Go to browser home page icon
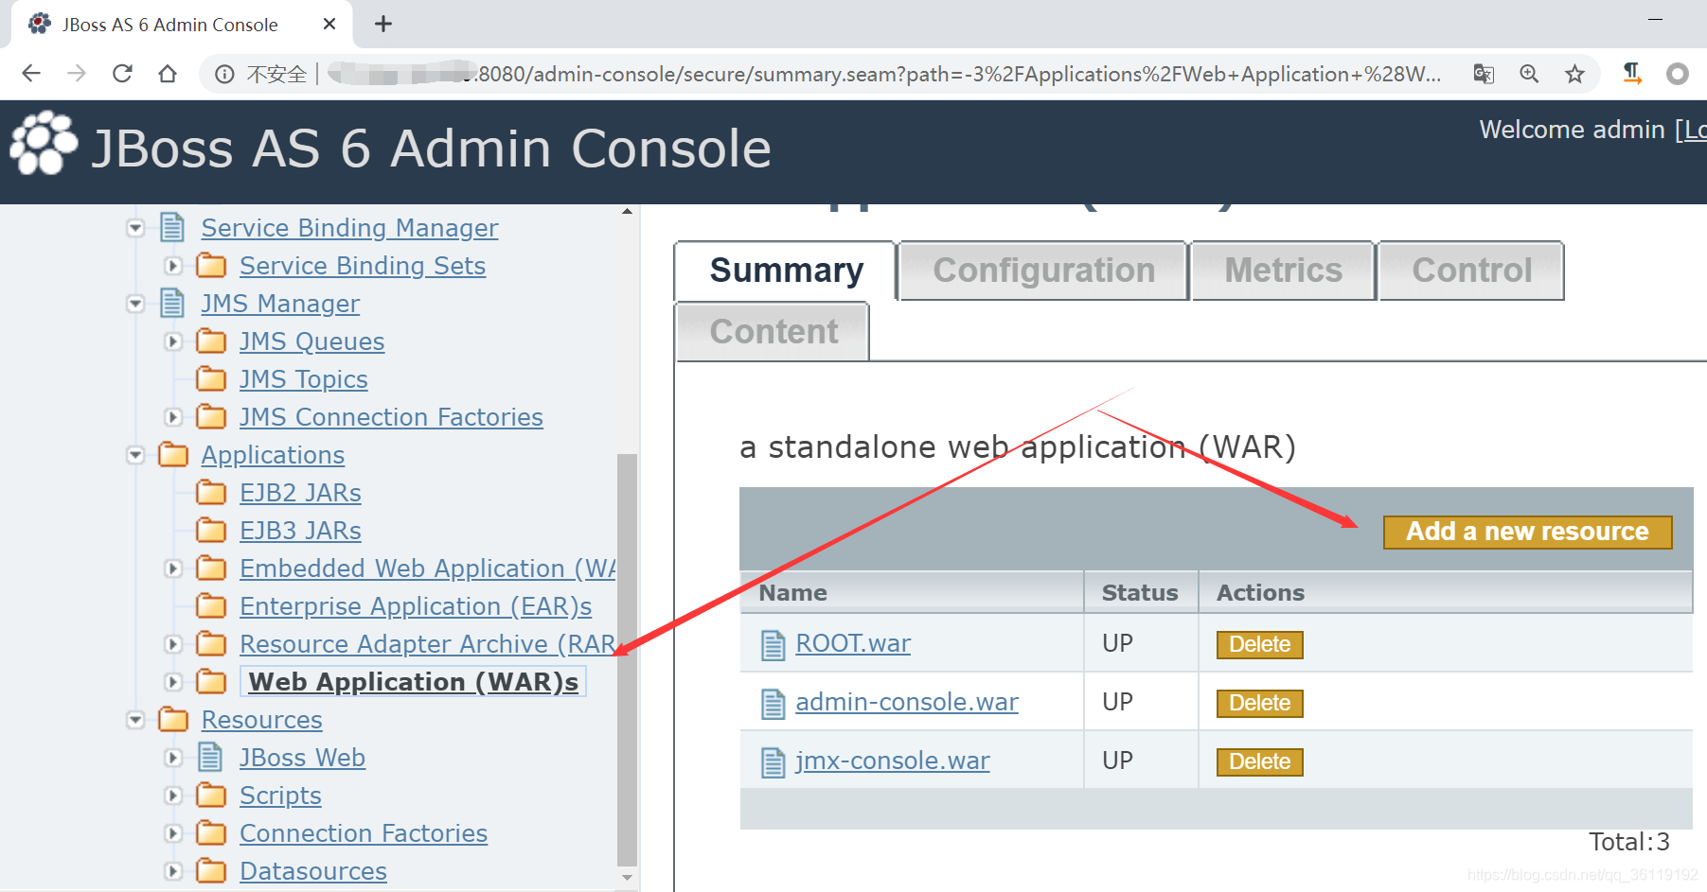Viewport: 1707px width, 892px height. click(x=168, y=74)
